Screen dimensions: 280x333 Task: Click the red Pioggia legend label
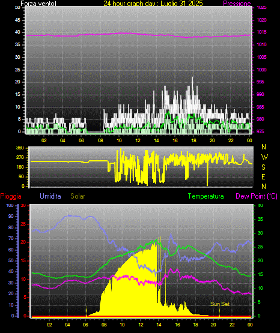(11, 196)
